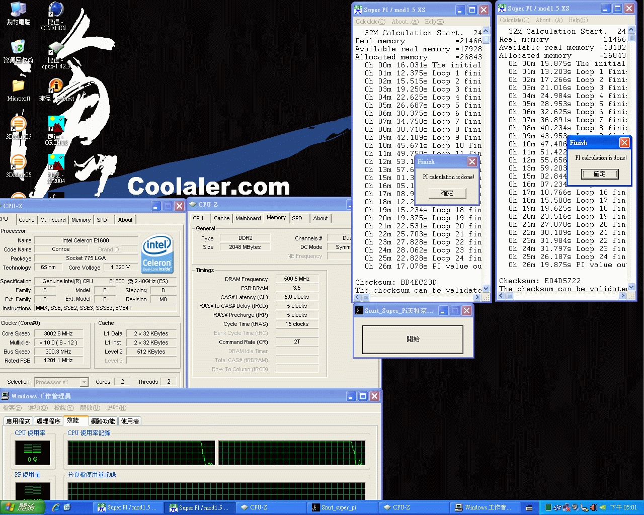Launch the ORTHOS shortcut icon
The height and width of the screenshot is (515, 644).
tap(56, 124)
